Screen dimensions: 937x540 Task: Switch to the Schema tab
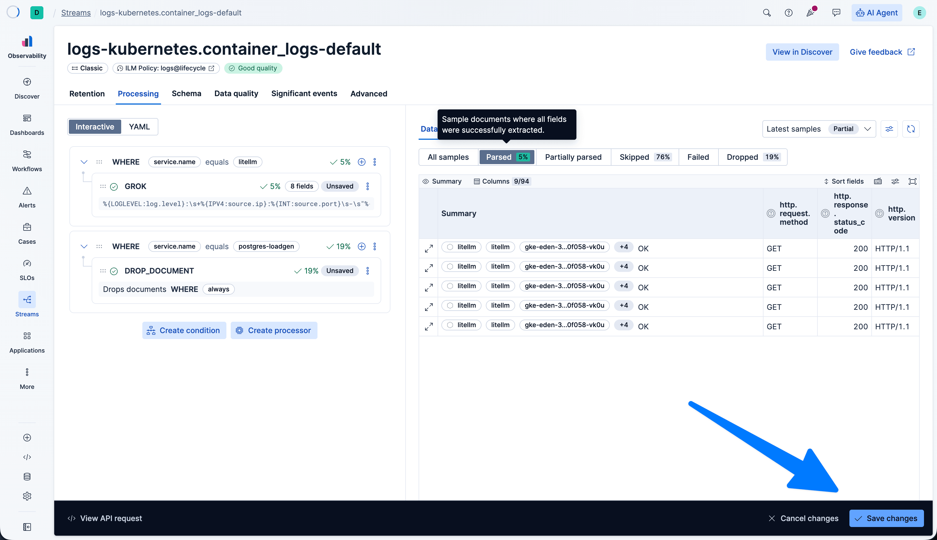(187, 94)
